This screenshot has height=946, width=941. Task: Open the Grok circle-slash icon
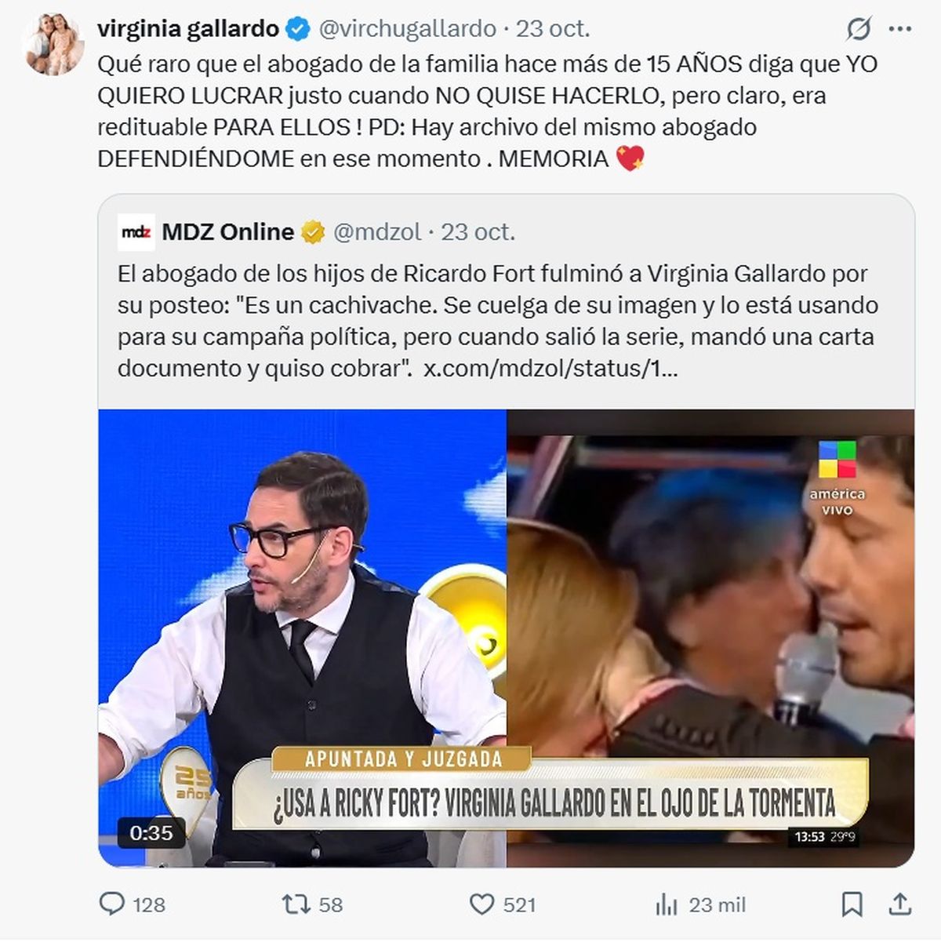point(859,29)
